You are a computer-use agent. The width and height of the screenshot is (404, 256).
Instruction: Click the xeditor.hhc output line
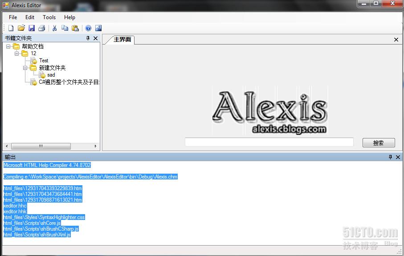(x=15, y=206)
